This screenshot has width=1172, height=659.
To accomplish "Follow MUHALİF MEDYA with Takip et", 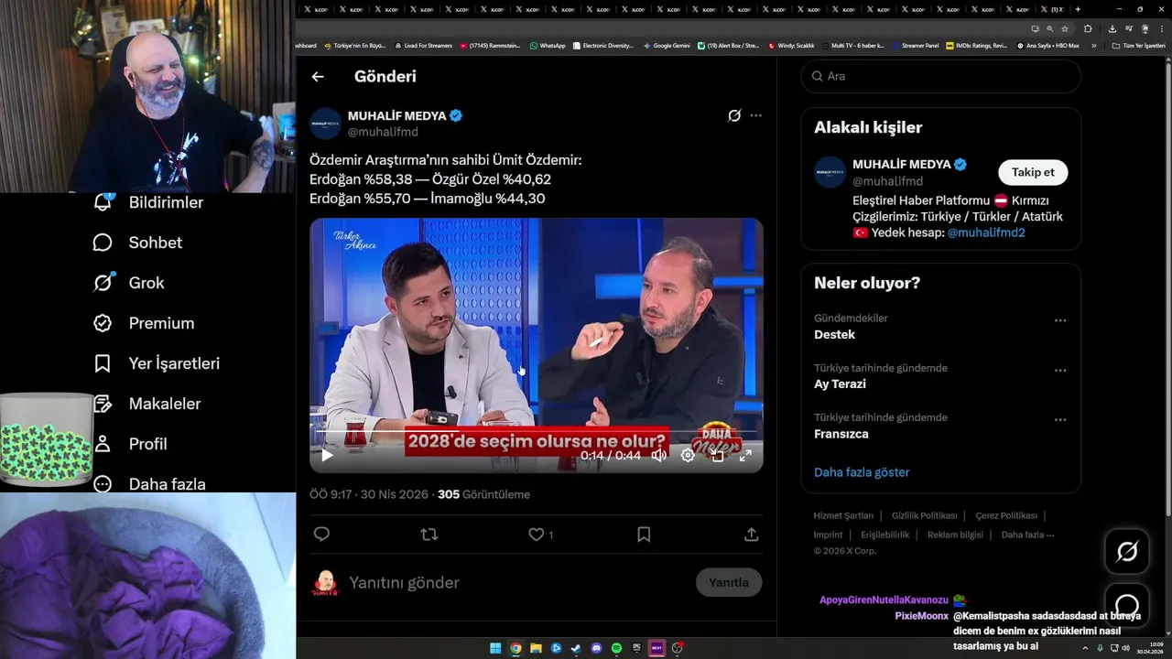I will [x=1033, y=172].
